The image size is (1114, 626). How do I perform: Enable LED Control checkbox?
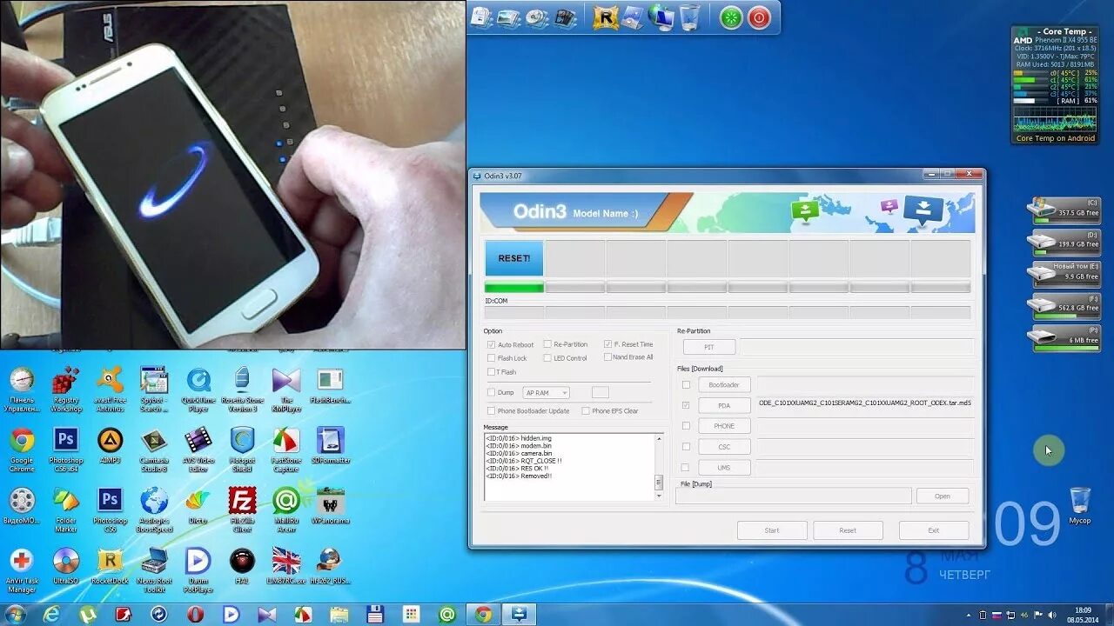point(547,357)
